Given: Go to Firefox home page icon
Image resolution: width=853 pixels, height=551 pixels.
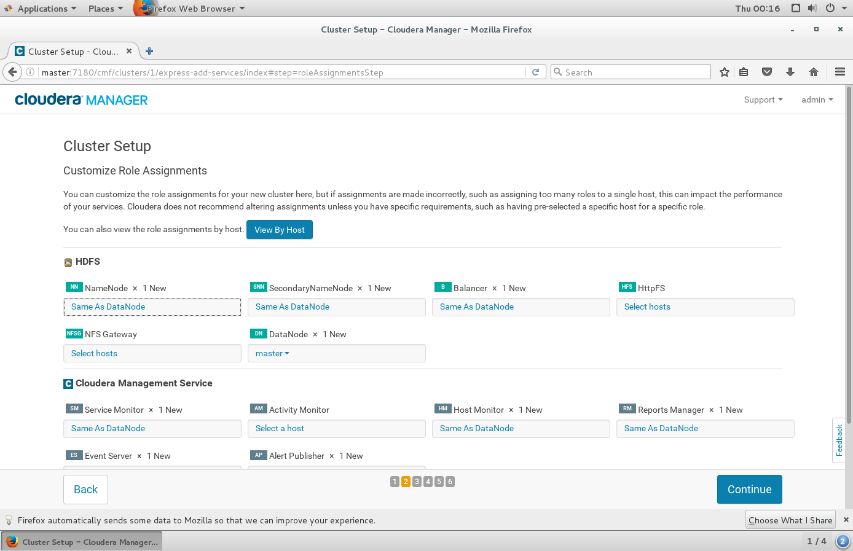Looking at the screenshot, I should 814,72.
